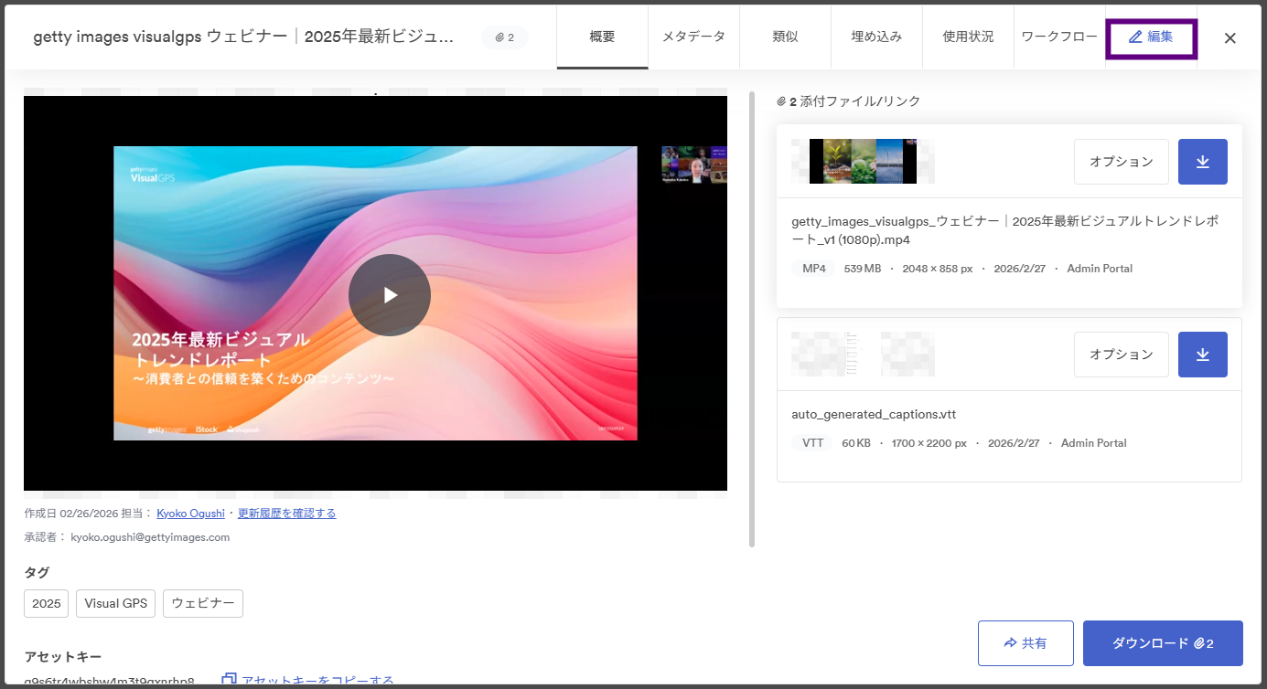Click the mp4 attachment thumbnail

863,162
